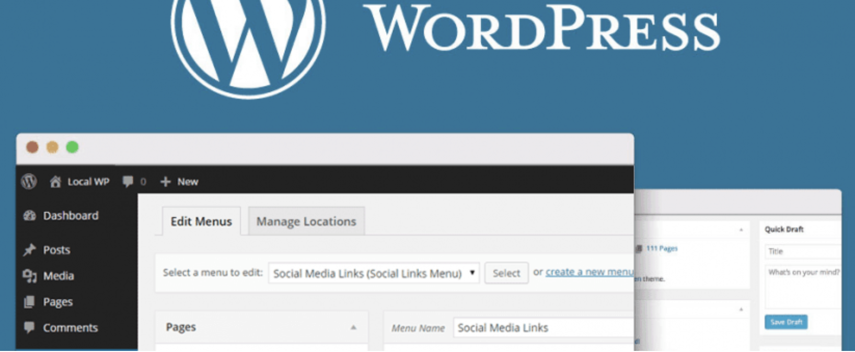Screen dimensions: 855x352
Task: Open the Media menu item
Action: point(59,276)
